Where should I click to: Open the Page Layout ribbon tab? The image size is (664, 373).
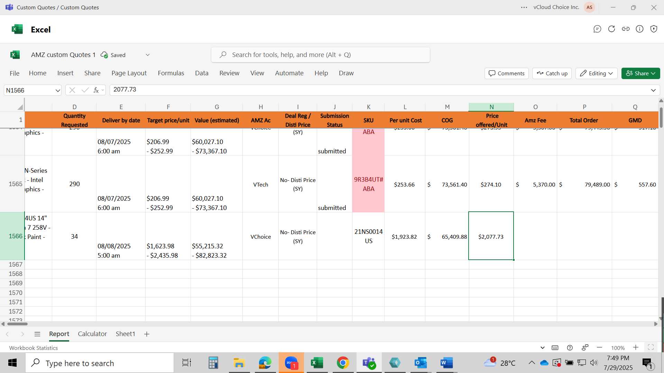click(129, 73)
